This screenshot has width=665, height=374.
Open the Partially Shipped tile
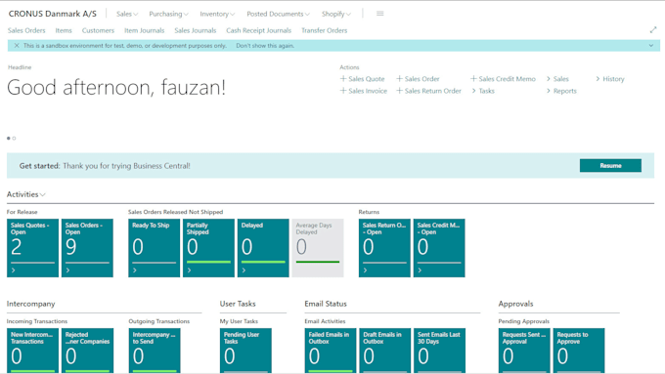pos(208,248)
